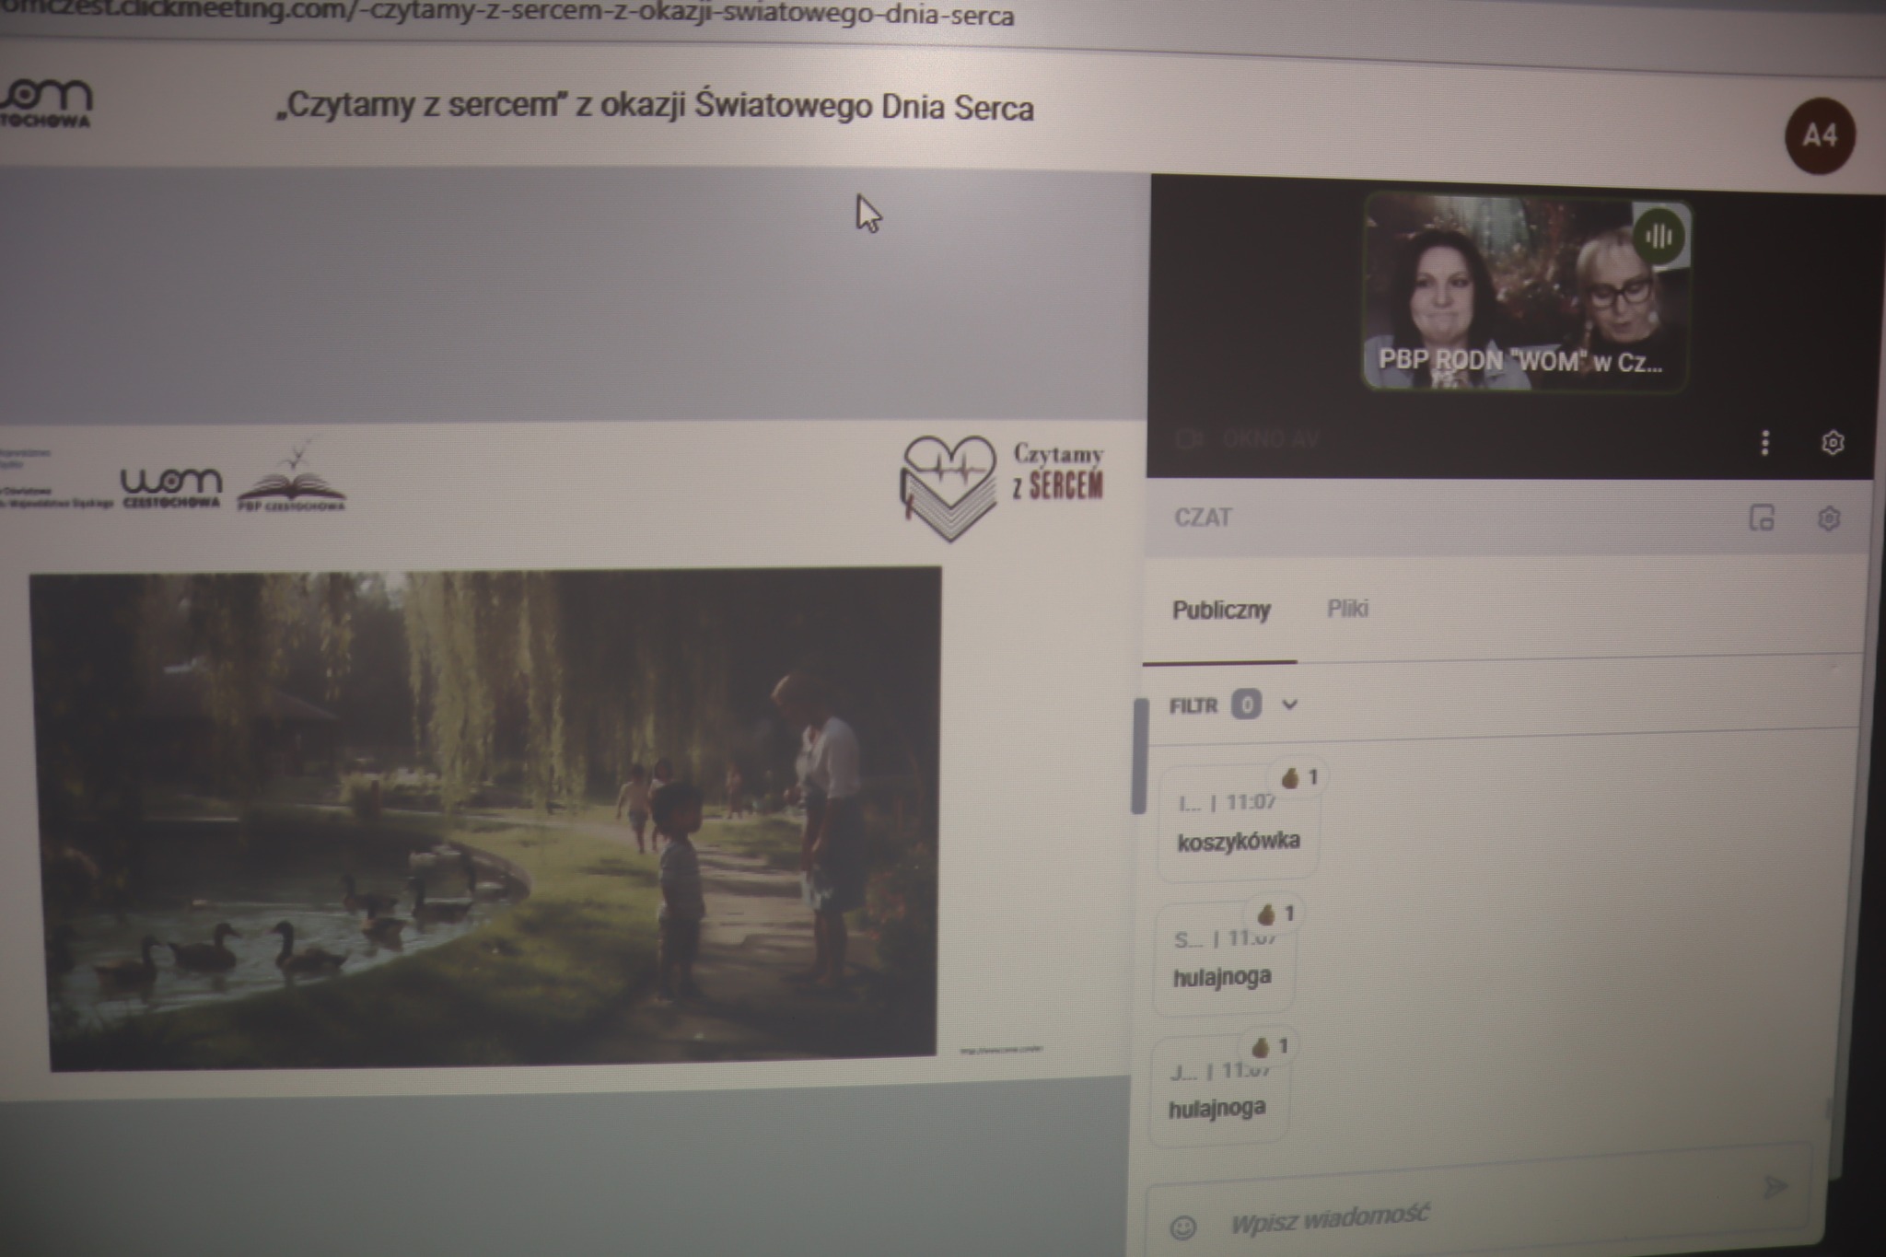Click the emoji smiley icon
The width and height of the screenshot is (1886, 1257).
click(1183, 1227)
